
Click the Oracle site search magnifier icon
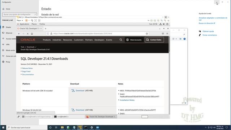pos(121,40)
